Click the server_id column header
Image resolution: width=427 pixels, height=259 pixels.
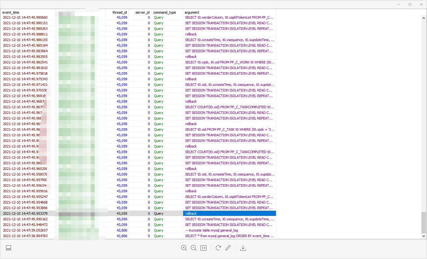coord(142,12)
